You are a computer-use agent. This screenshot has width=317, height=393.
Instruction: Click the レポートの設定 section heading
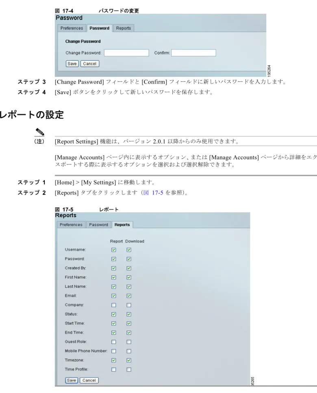click(x=32, y=114)
